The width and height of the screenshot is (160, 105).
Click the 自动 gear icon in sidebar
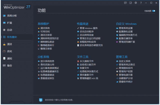click(4, 30)
